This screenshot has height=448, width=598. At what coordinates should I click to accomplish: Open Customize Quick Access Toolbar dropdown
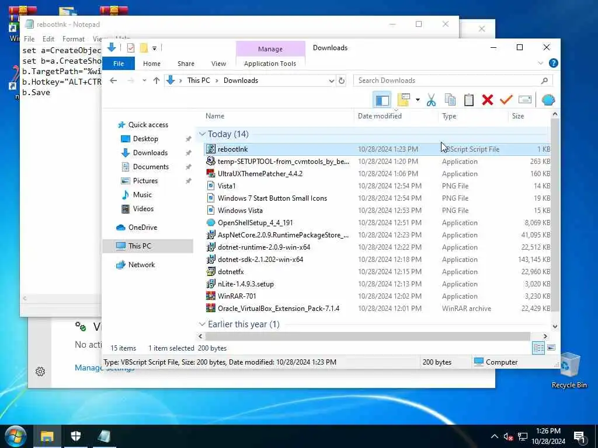pyautogui.click(x=154, y=48)
